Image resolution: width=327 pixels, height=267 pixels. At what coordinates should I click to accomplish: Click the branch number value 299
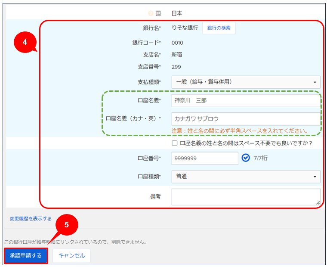coord(176,67)
